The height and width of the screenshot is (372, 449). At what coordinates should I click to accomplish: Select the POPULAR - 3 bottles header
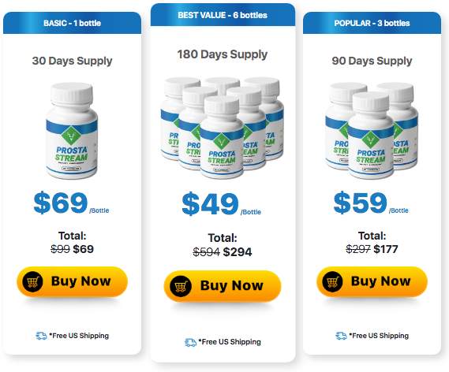[x=372, y=23]
